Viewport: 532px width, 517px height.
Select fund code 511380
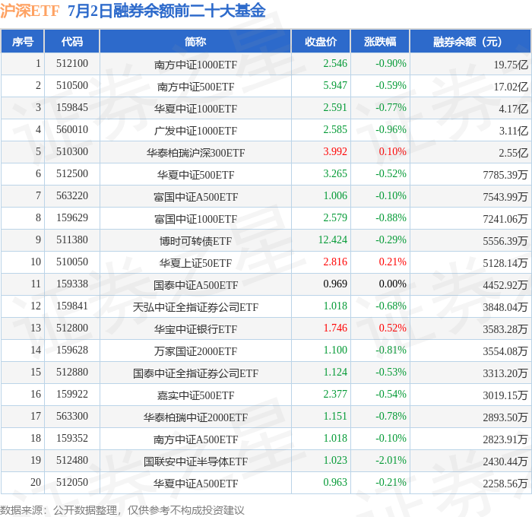tap(72, 240)
